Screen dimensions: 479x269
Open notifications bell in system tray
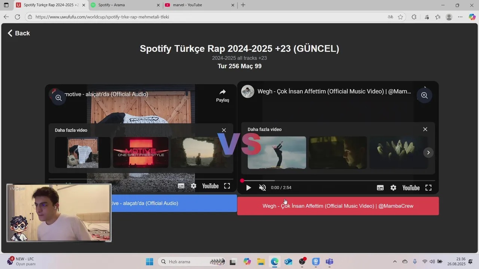[x=471, y=262]
